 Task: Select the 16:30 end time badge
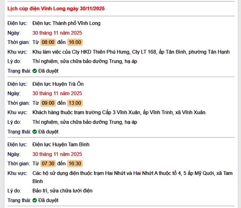point(75,164)
